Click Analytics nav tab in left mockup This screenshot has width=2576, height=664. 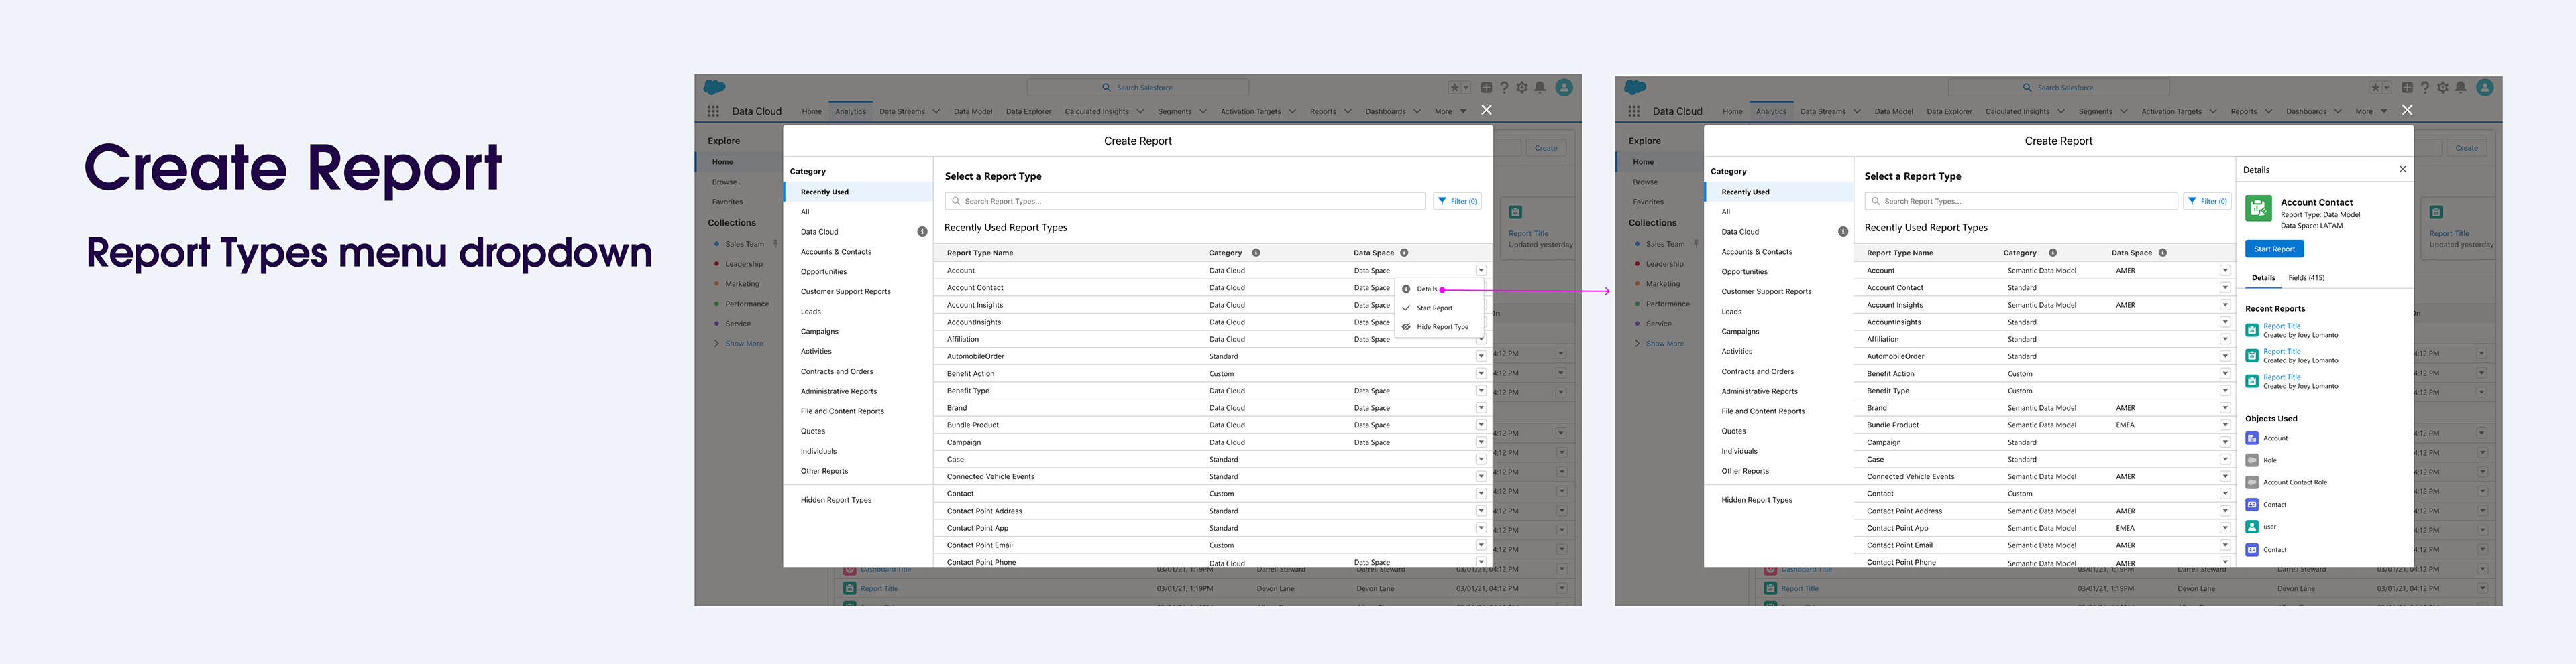pos(850,111)
